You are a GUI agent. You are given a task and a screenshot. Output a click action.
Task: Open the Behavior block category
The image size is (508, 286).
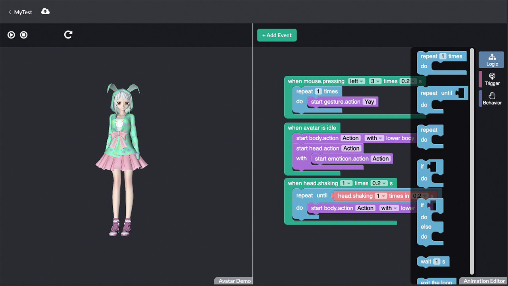pos(492,98)
